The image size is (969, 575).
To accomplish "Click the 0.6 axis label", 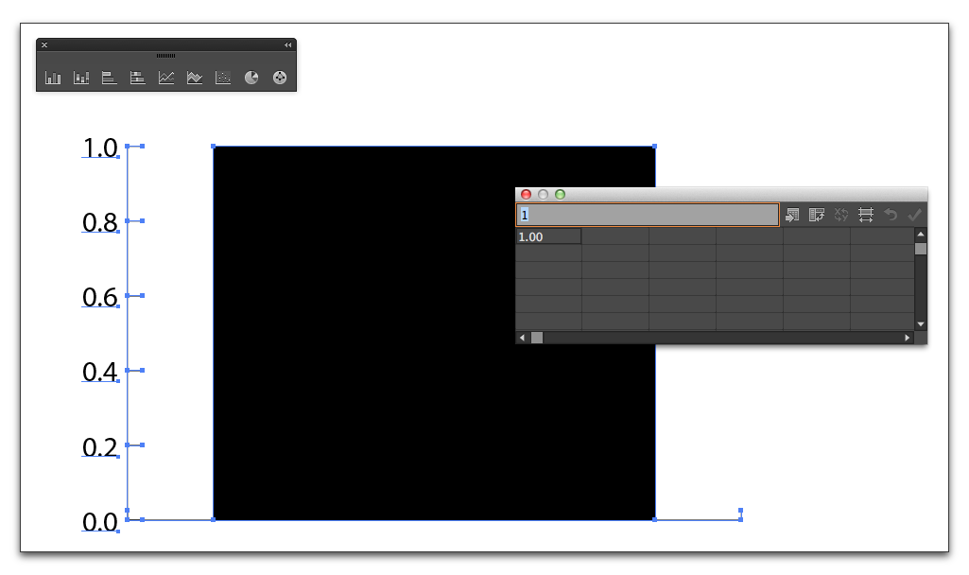I will [100, 297].
